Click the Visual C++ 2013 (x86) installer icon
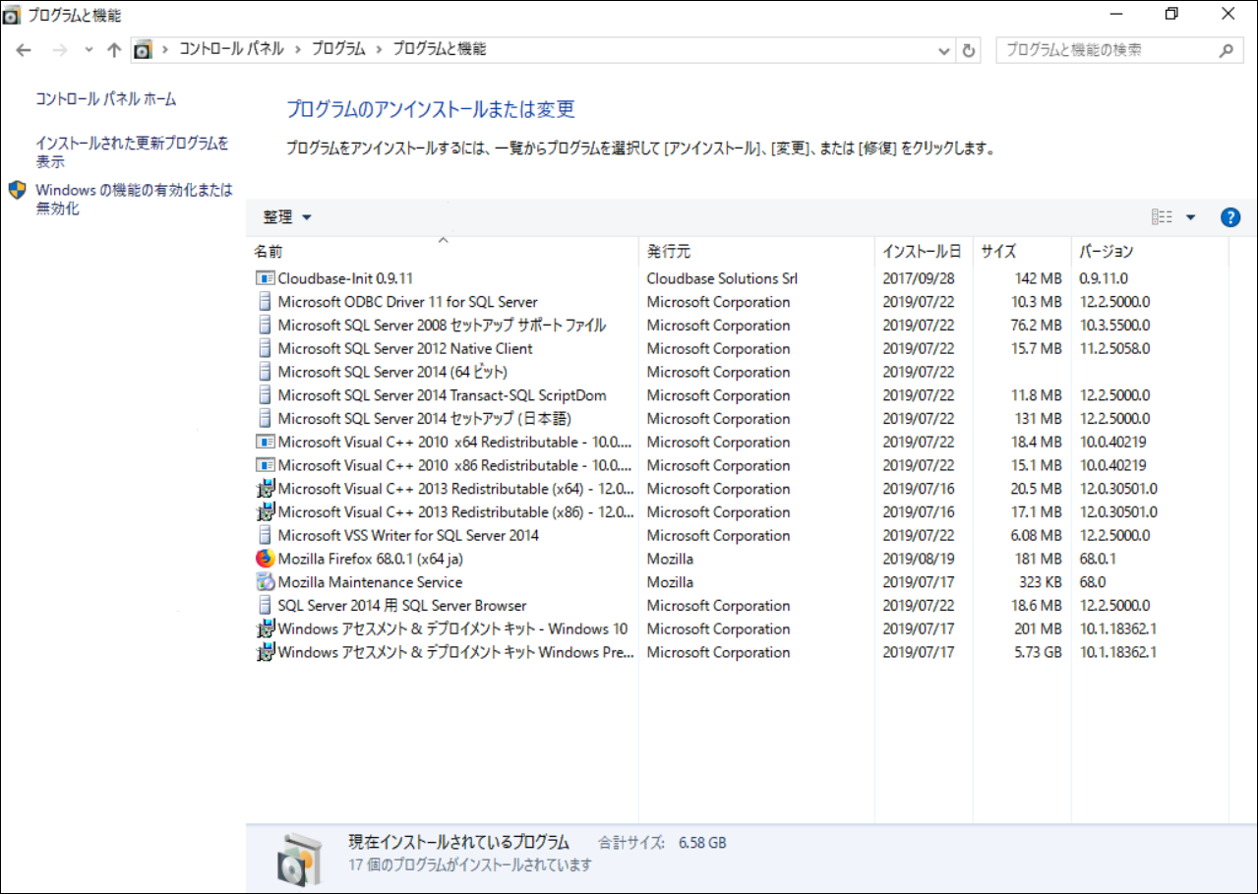The height and width of the screenshot is (894, 1258). (265, 512)
